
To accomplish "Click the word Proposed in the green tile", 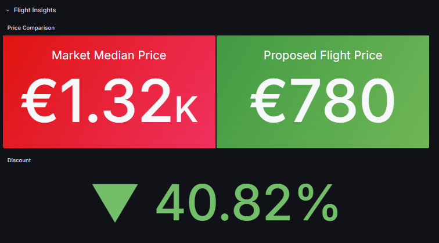I will 290,55.
